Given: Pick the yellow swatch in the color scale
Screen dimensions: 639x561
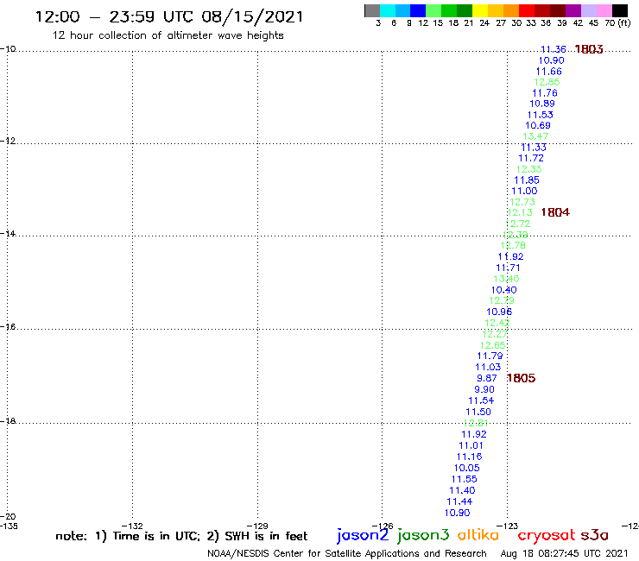Looking at the screenshot, I should click(x=480, y=10).
